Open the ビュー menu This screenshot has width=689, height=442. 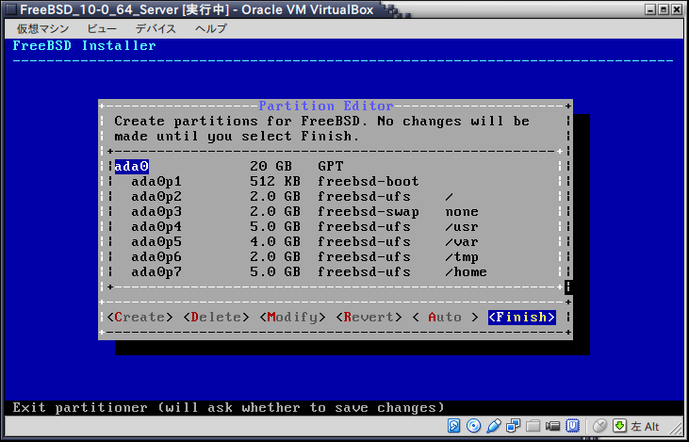pos(102,28)
